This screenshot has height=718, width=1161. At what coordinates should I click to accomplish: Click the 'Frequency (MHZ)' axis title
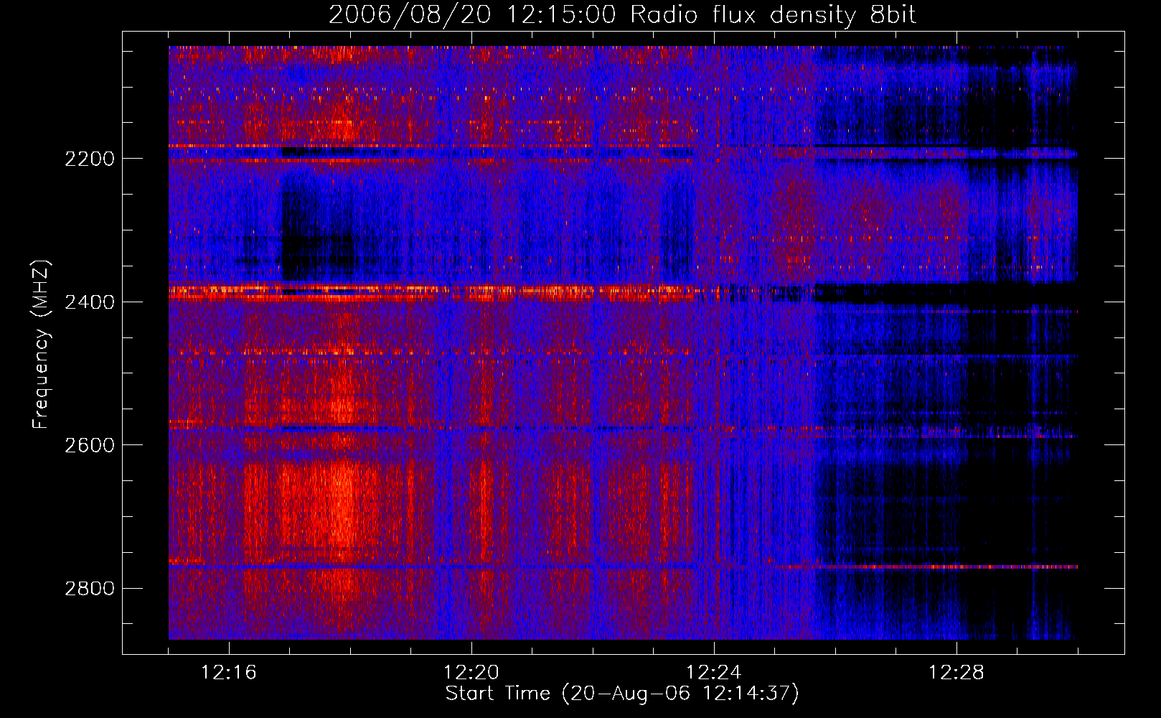pos(42,345)
